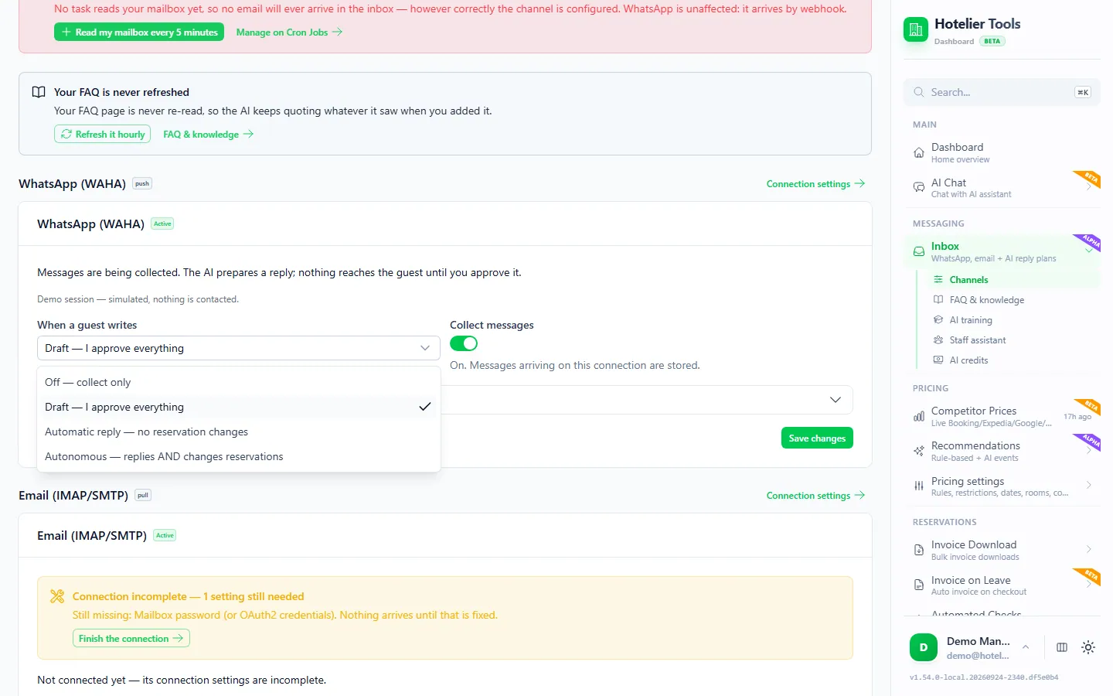Click the Demo Manager avatar

[924, 647]
